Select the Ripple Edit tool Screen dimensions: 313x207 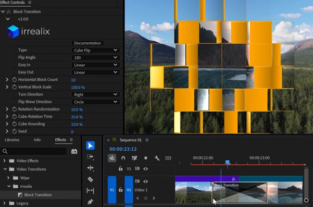pyautogui.click(x=91, y=168)
